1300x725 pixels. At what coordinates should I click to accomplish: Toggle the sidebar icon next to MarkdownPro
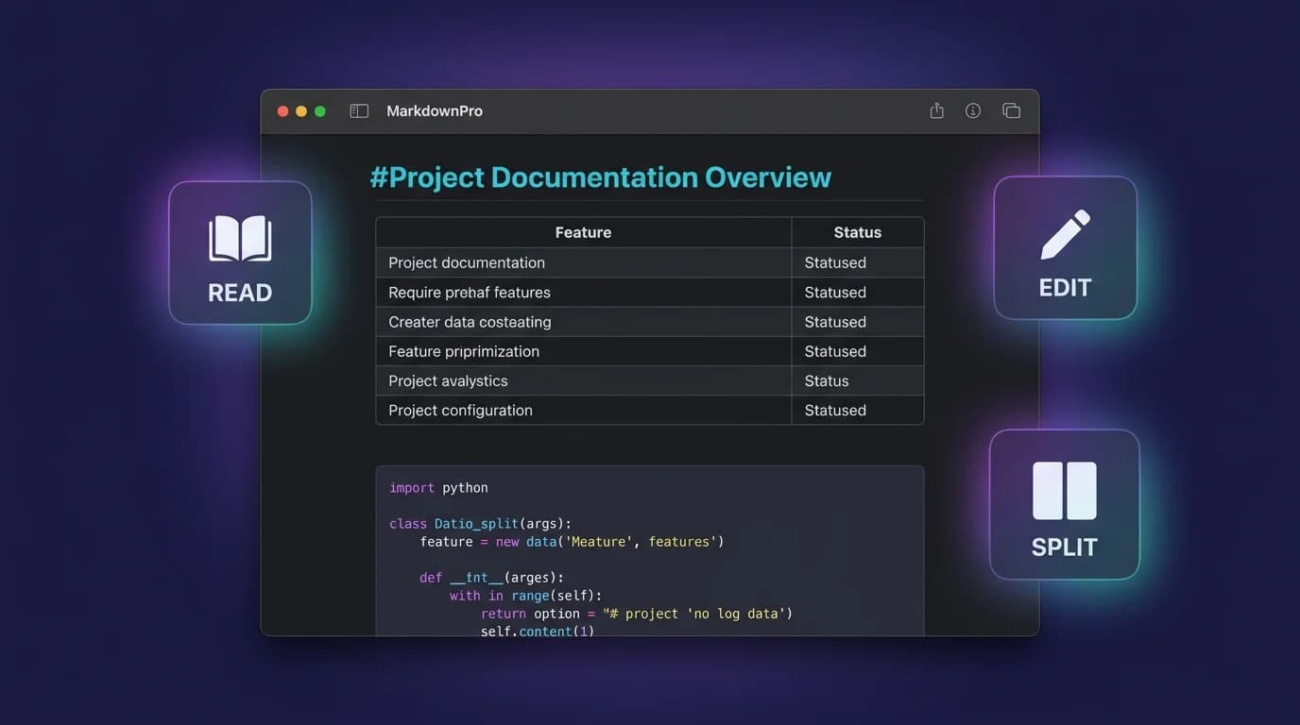(359, 110)
